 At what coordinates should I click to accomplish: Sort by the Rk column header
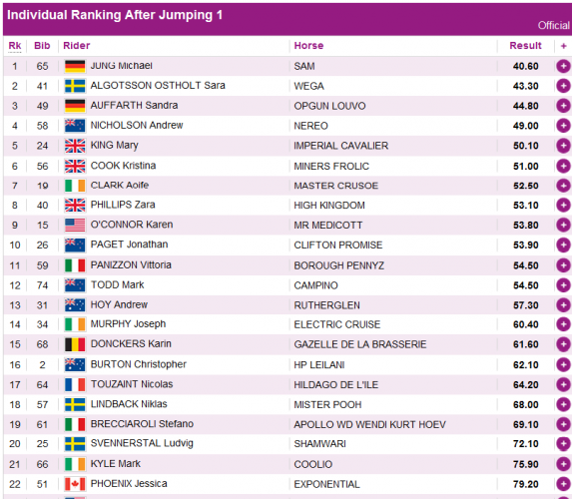[15, 46]
